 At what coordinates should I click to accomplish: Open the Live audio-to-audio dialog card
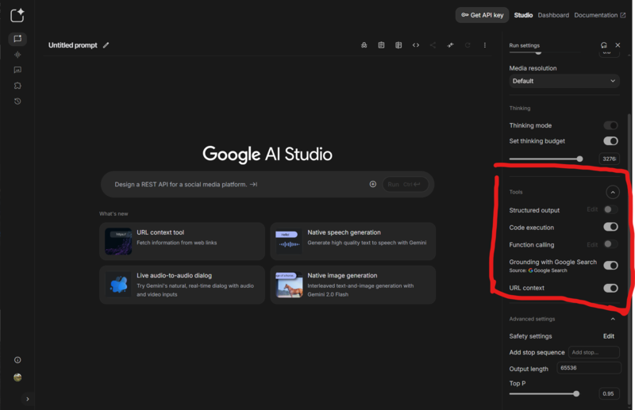point(182,285)
